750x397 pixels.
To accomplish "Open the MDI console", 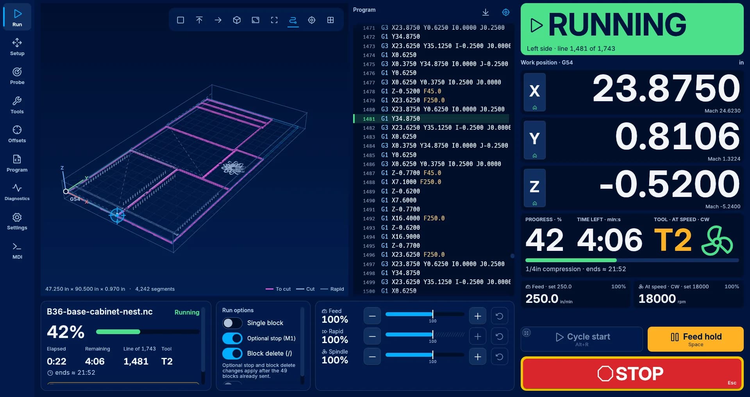I will [17, 250].
